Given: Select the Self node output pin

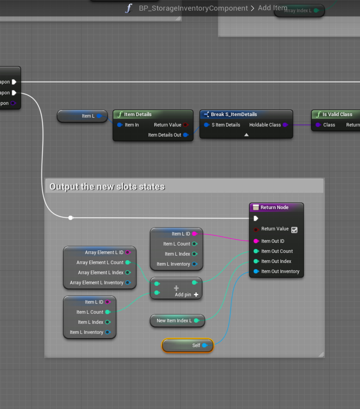Looking at the screenshot, I should pos(204,345).
